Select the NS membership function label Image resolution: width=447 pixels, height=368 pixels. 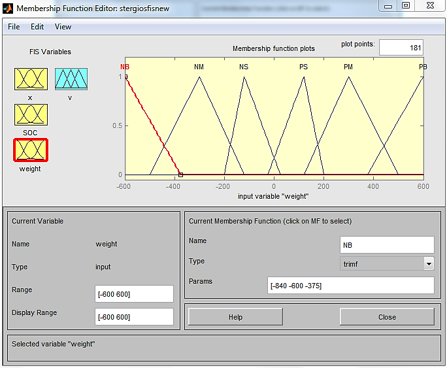point(244,67)
